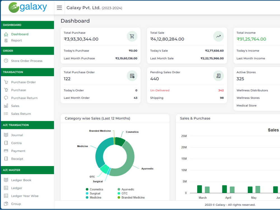
Task: Open the Sales Return page
Action: [21, 114]
